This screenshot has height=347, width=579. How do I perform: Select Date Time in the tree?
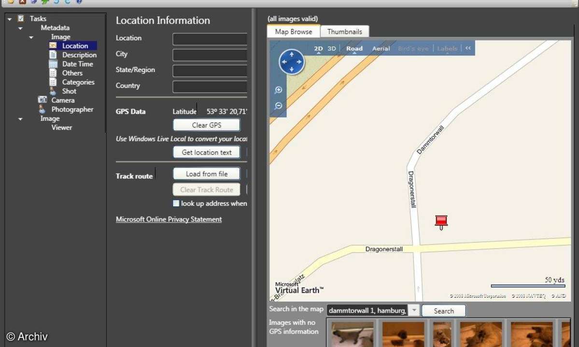(x=78, y=64)
